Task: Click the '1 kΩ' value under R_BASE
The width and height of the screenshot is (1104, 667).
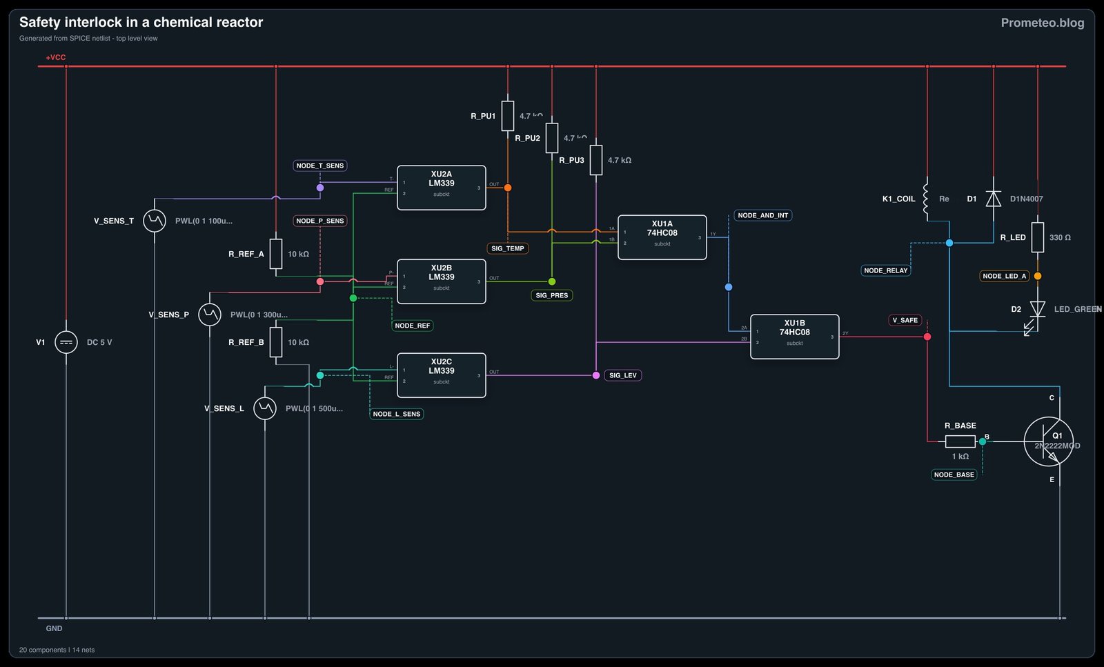Action: [960, 457]
